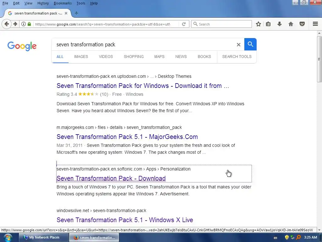Expand SEARCH TOOLS options
The image size is (322, 242).
237,57
